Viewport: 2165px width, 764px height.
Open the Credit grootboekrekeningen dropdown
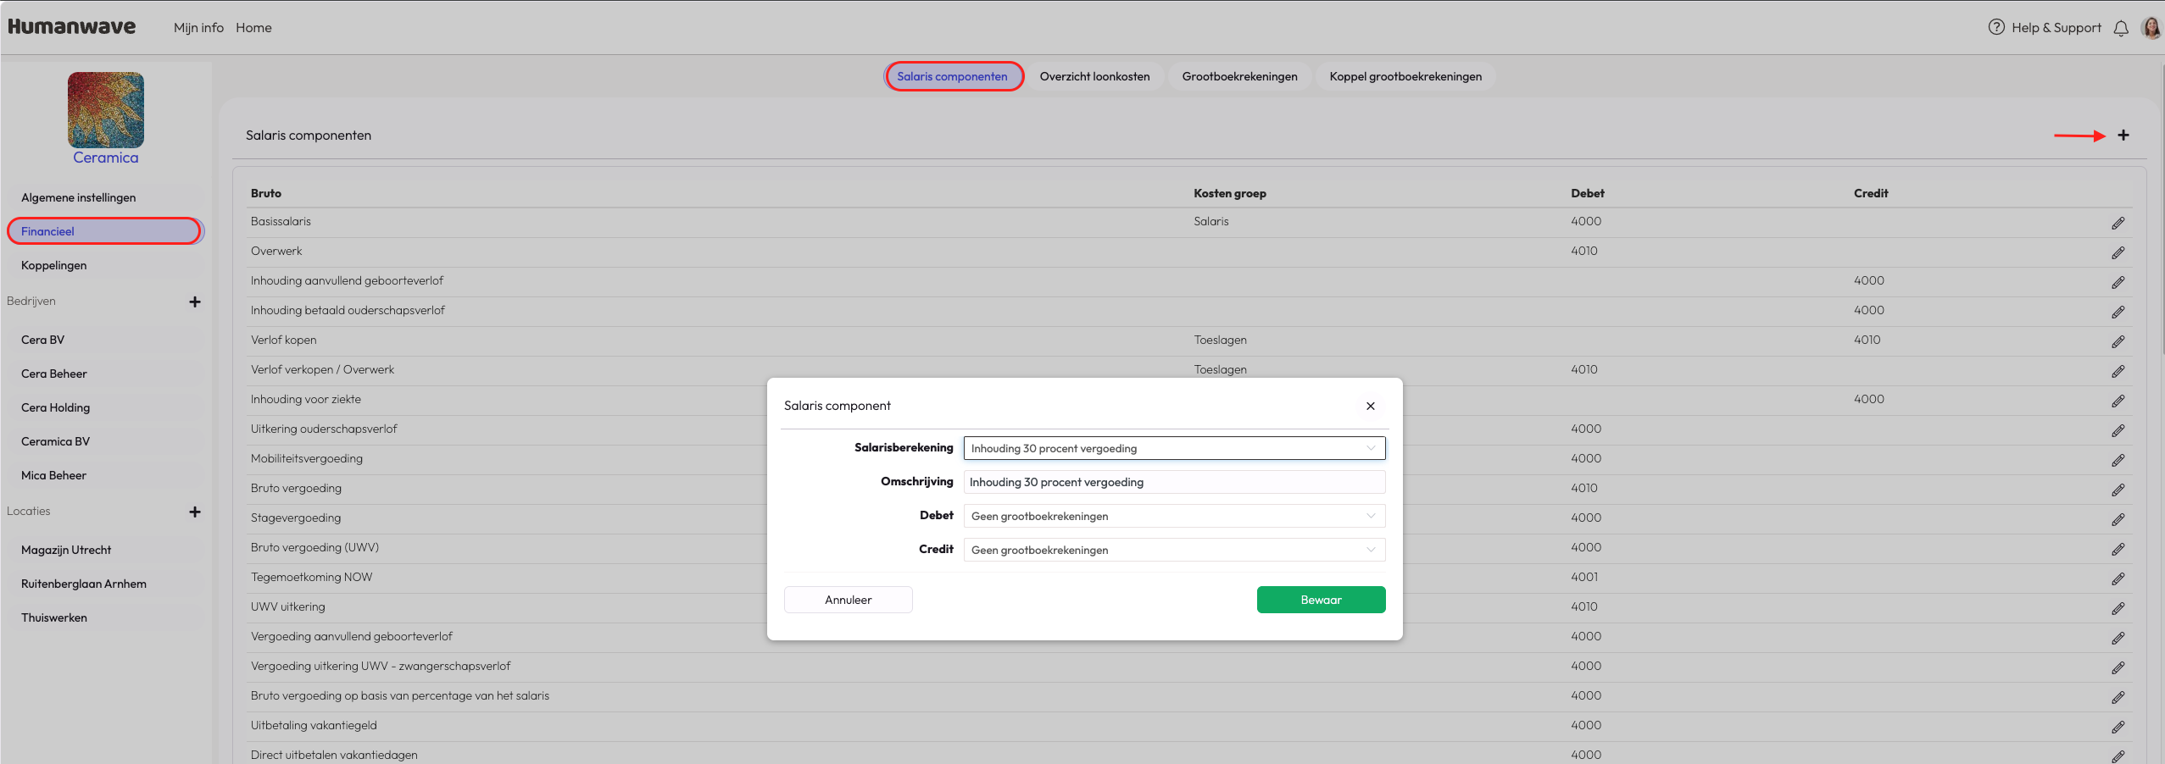(1174, 550)
